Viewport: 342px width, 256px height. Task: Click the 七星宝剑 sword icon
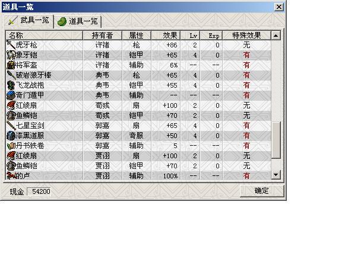(11, 126)
